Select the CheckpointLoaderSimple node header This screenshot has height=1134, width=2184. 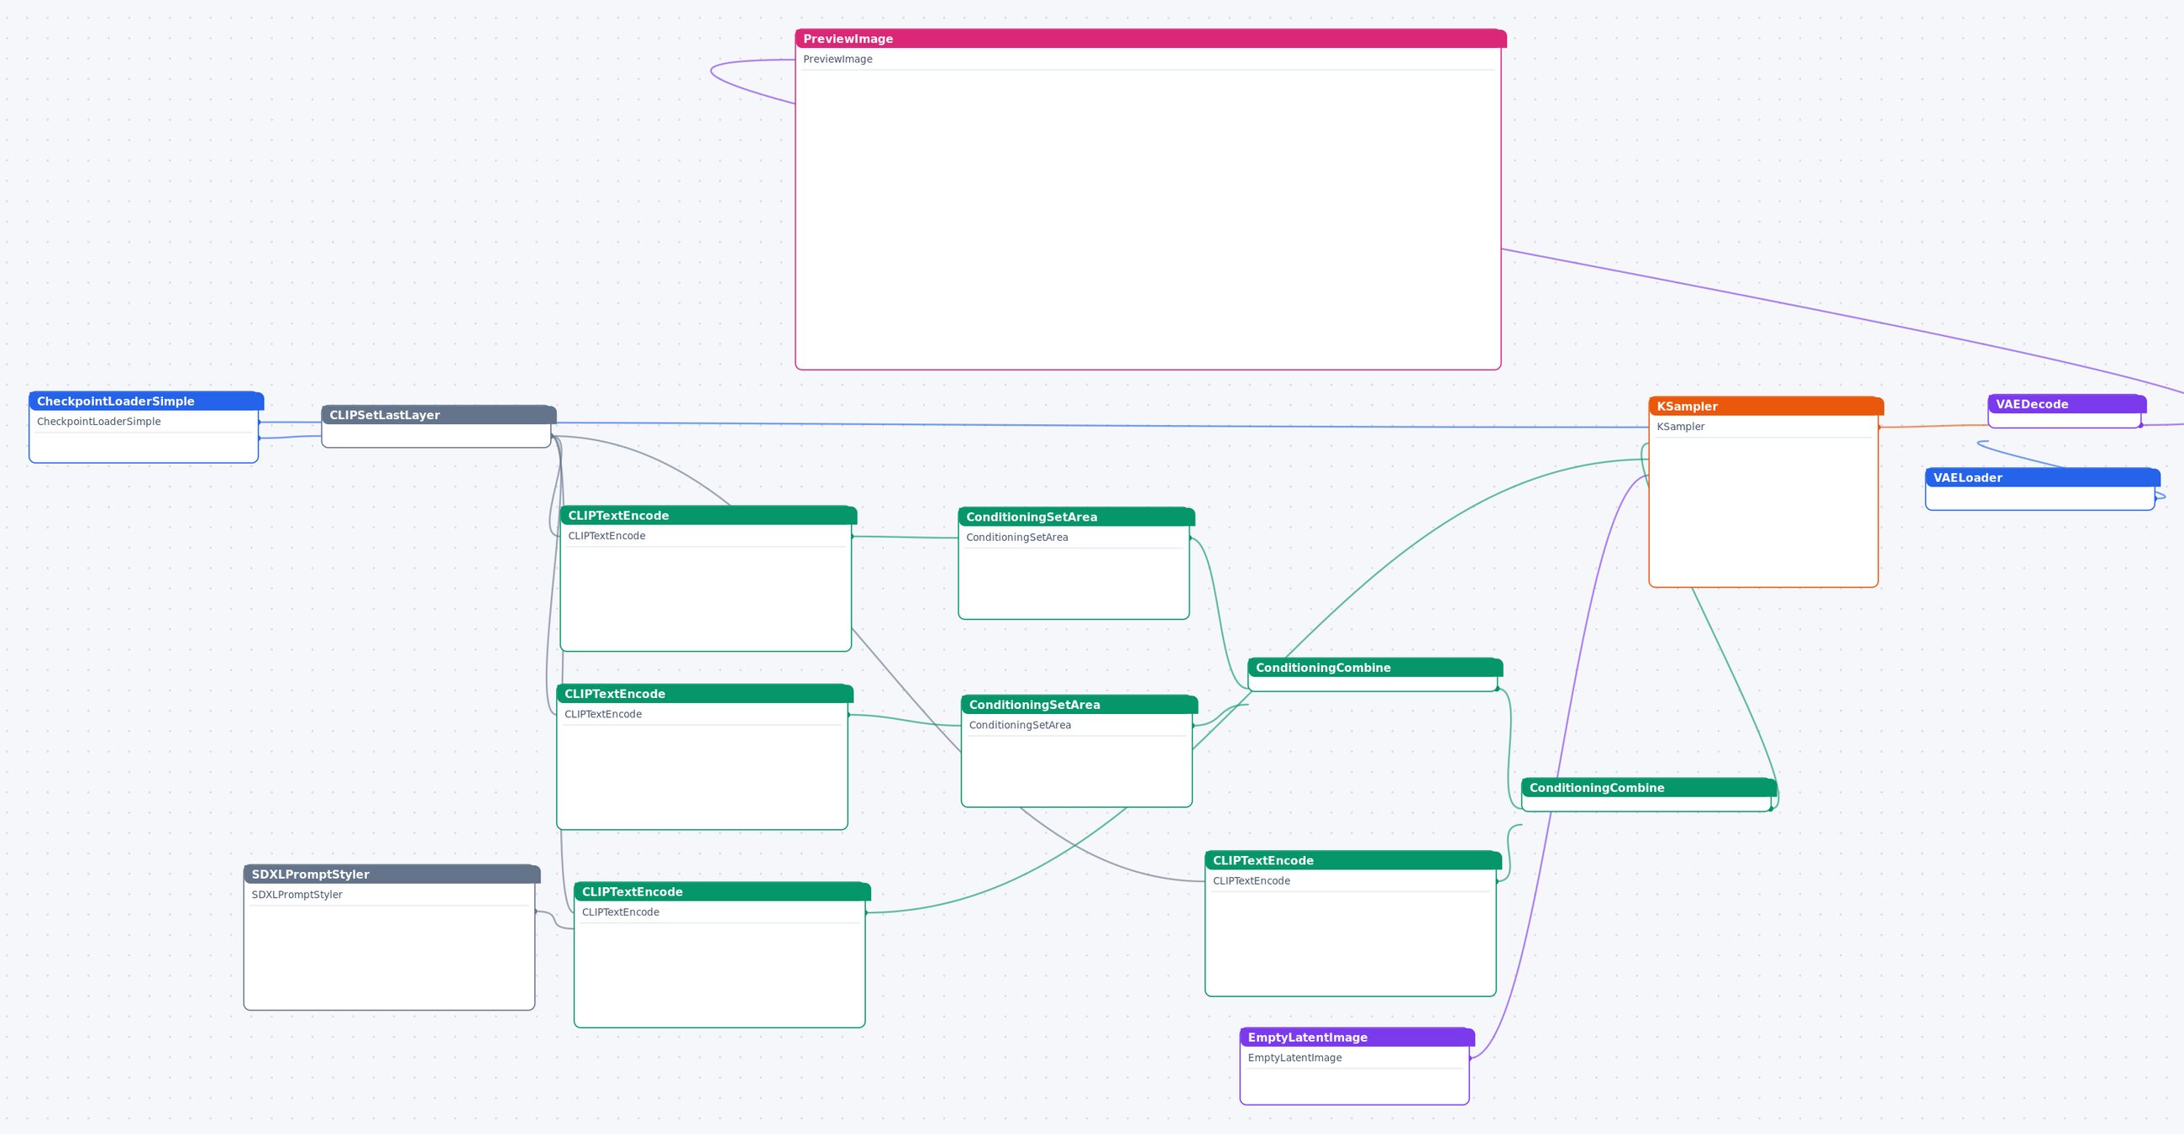coord(146,401)
